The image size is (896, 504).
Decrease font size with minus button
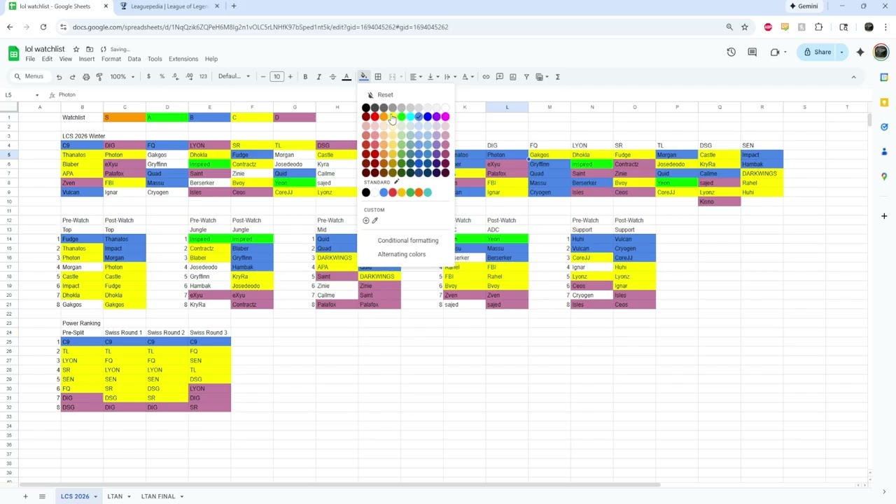[x=263, y=77]
